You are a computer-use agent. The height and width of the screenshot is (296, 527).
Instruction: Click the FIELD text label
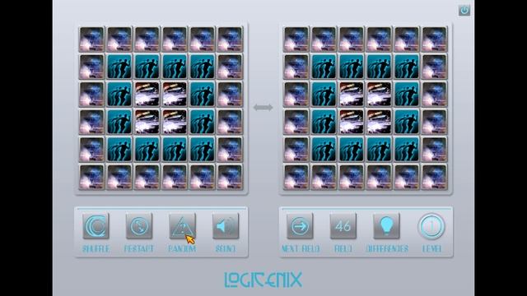pyautogui.click(x=343, y=249)
